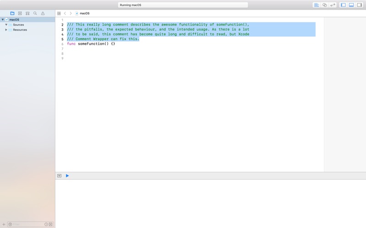Toggle the Utilities right panel
The height and width of the screenshot is (228, 366).
tap(359, 5)
